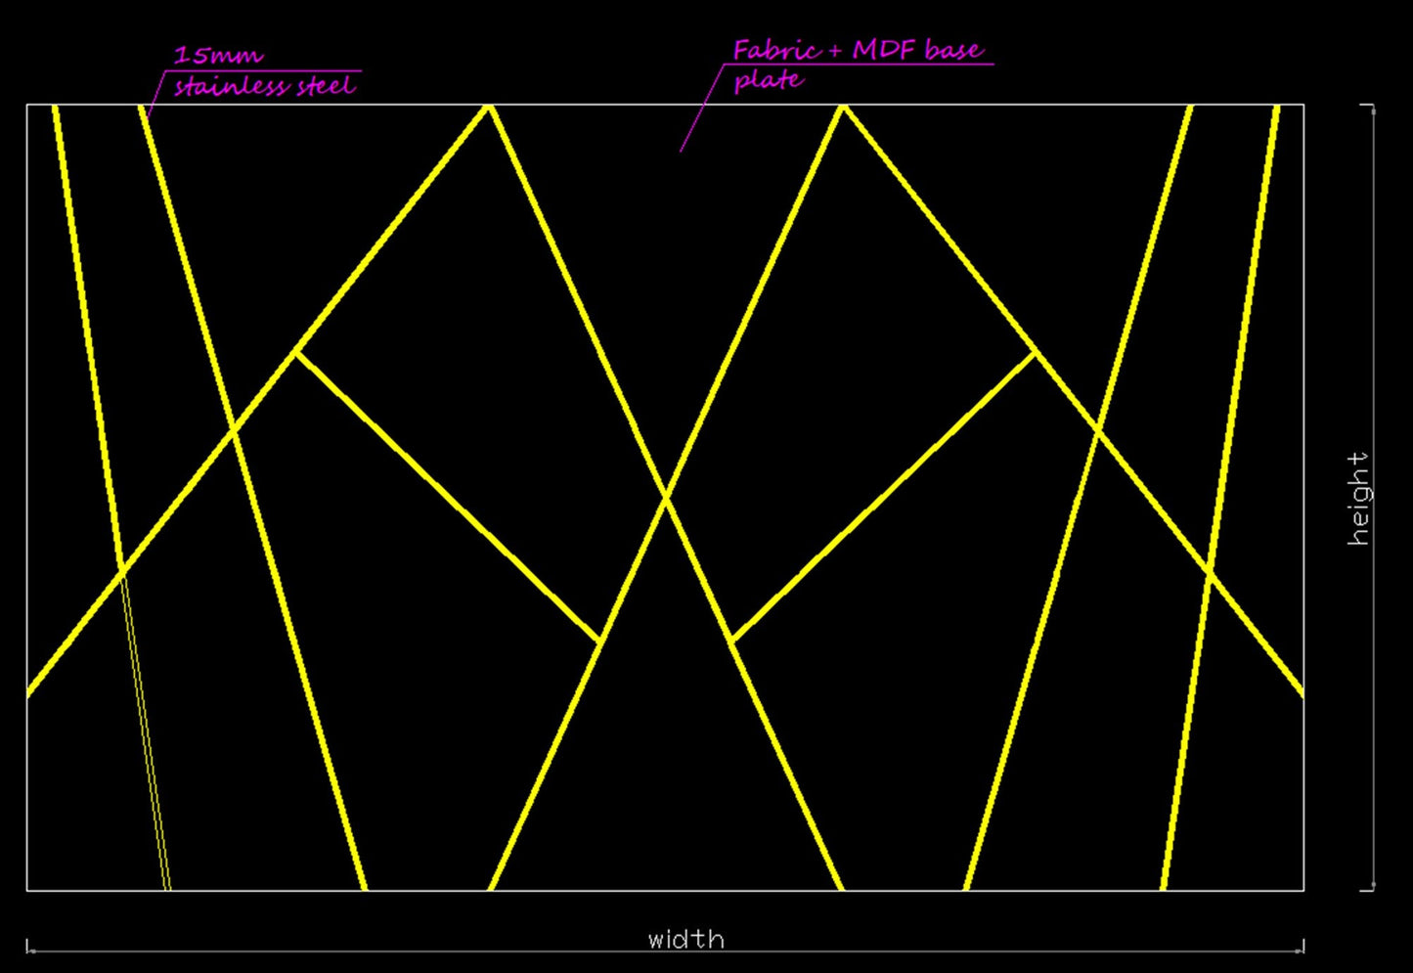
Task: Select the right apex on the top edge
Action: (x=843, y=106)
